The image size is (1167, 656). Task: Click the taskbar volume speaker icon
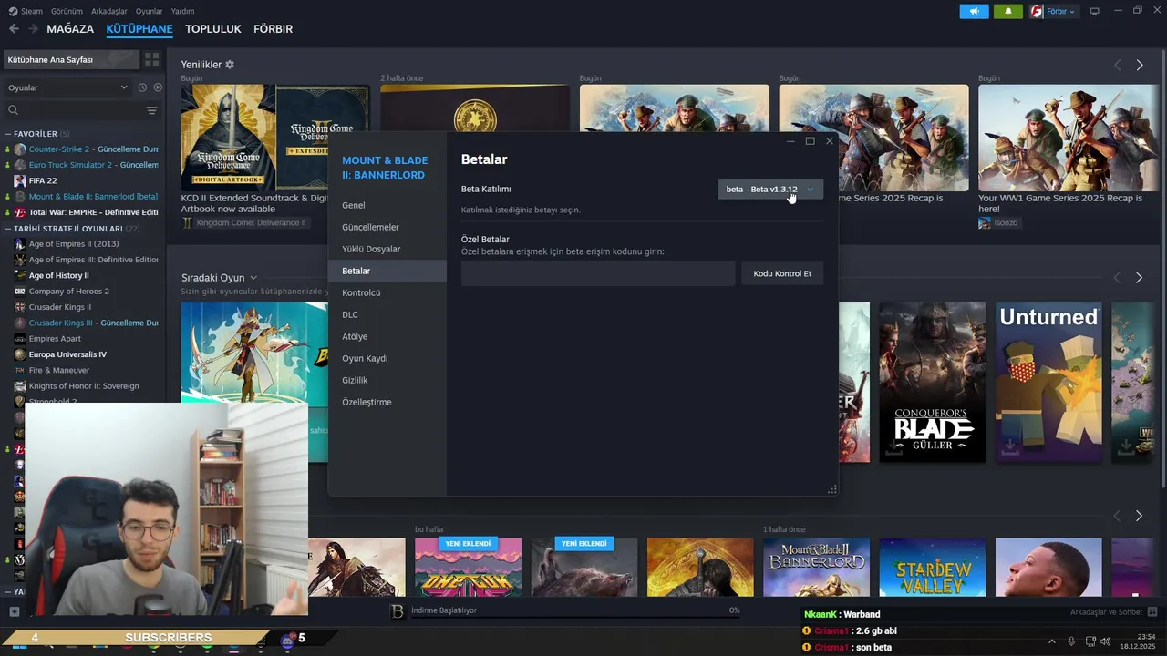point(1106,641)
